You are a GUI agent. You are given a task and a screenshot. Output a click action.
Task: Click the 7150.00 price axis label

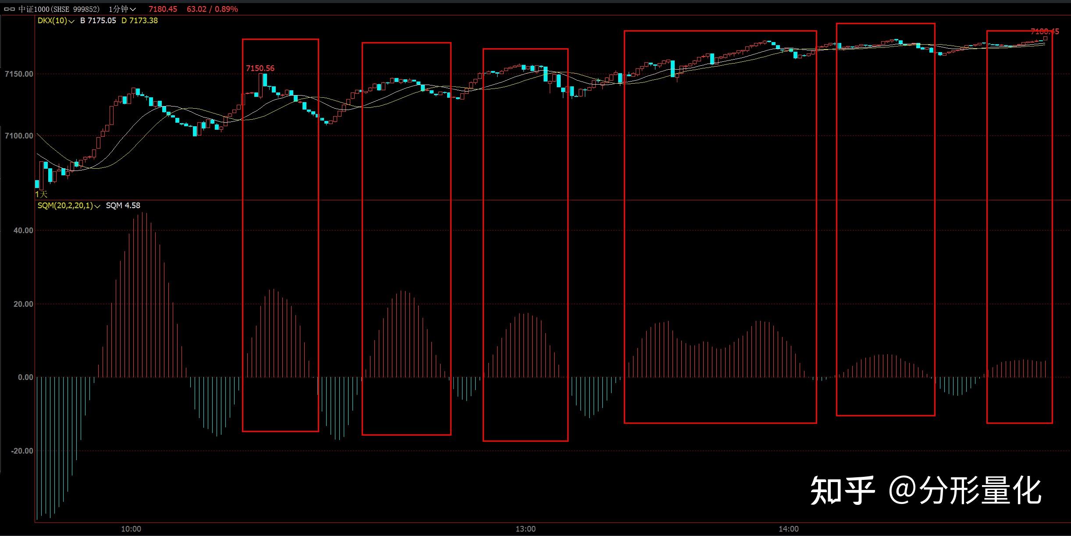pos(18,74)
